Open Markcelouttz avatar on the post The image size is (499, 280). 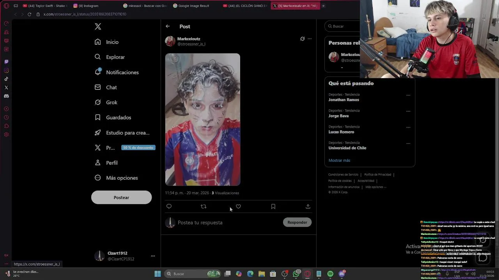click(170, 41)
